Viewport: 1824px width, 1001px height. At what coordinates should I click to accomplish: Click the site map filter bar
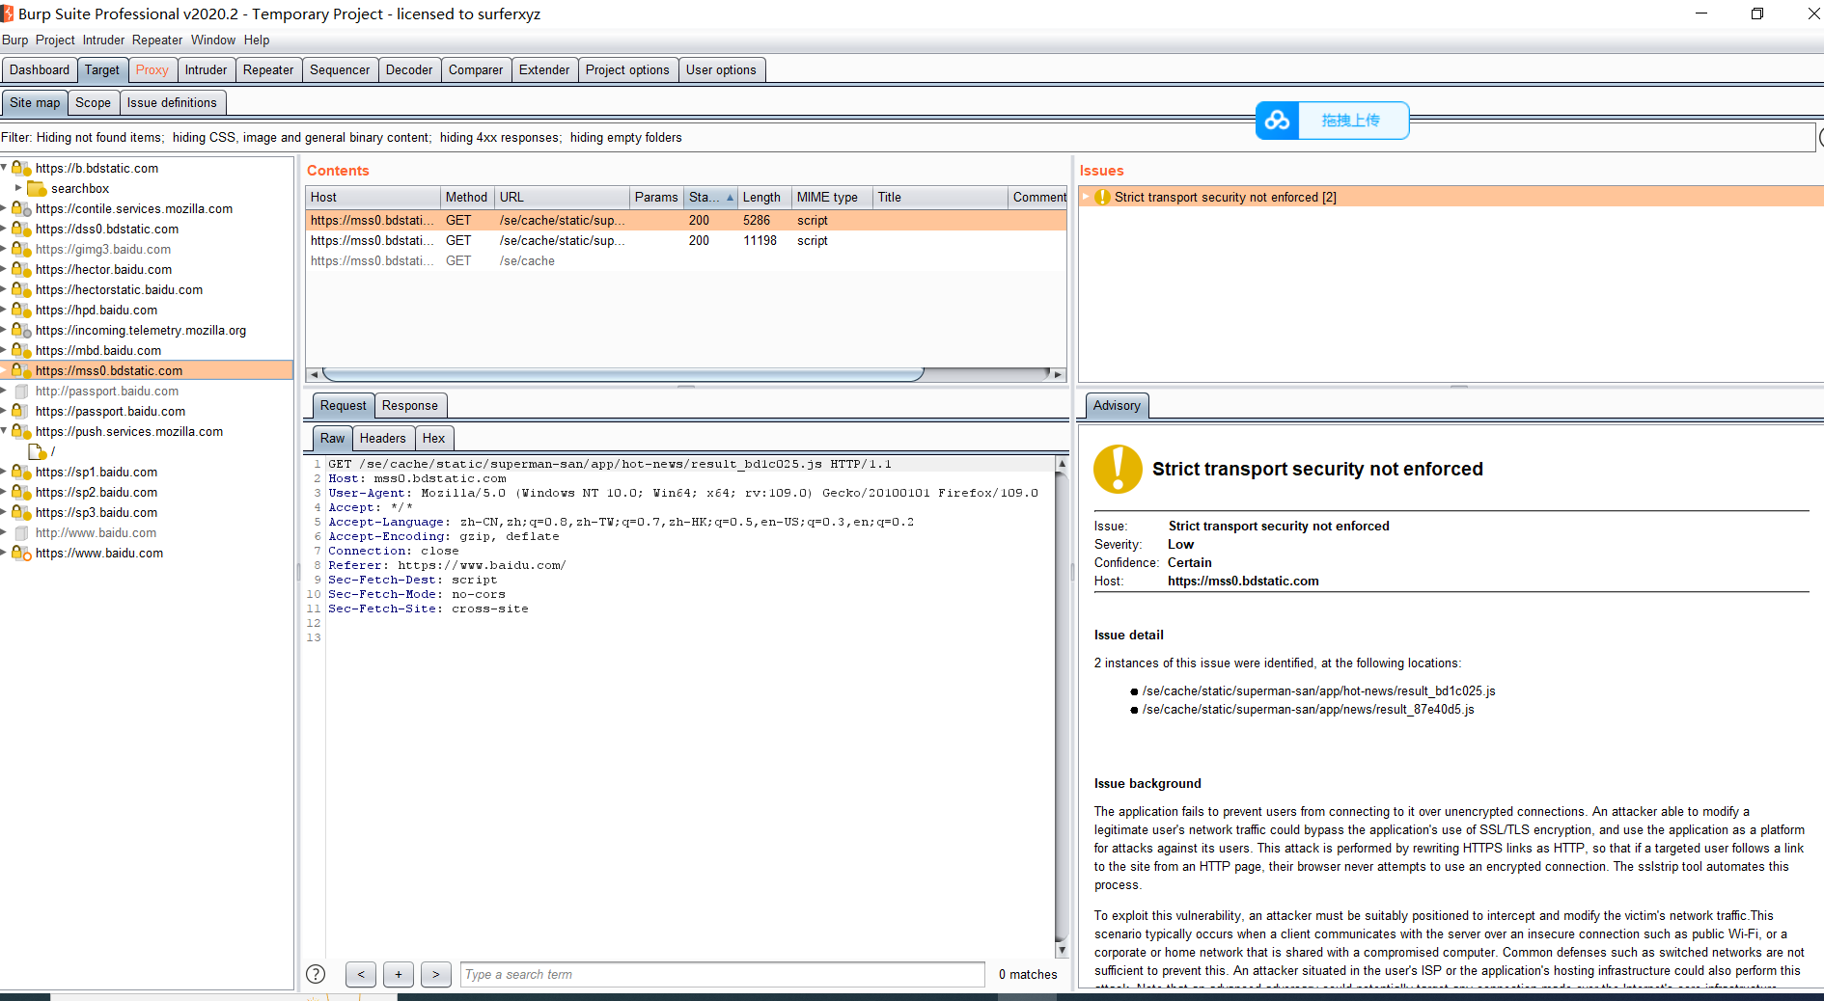[907, 137]
